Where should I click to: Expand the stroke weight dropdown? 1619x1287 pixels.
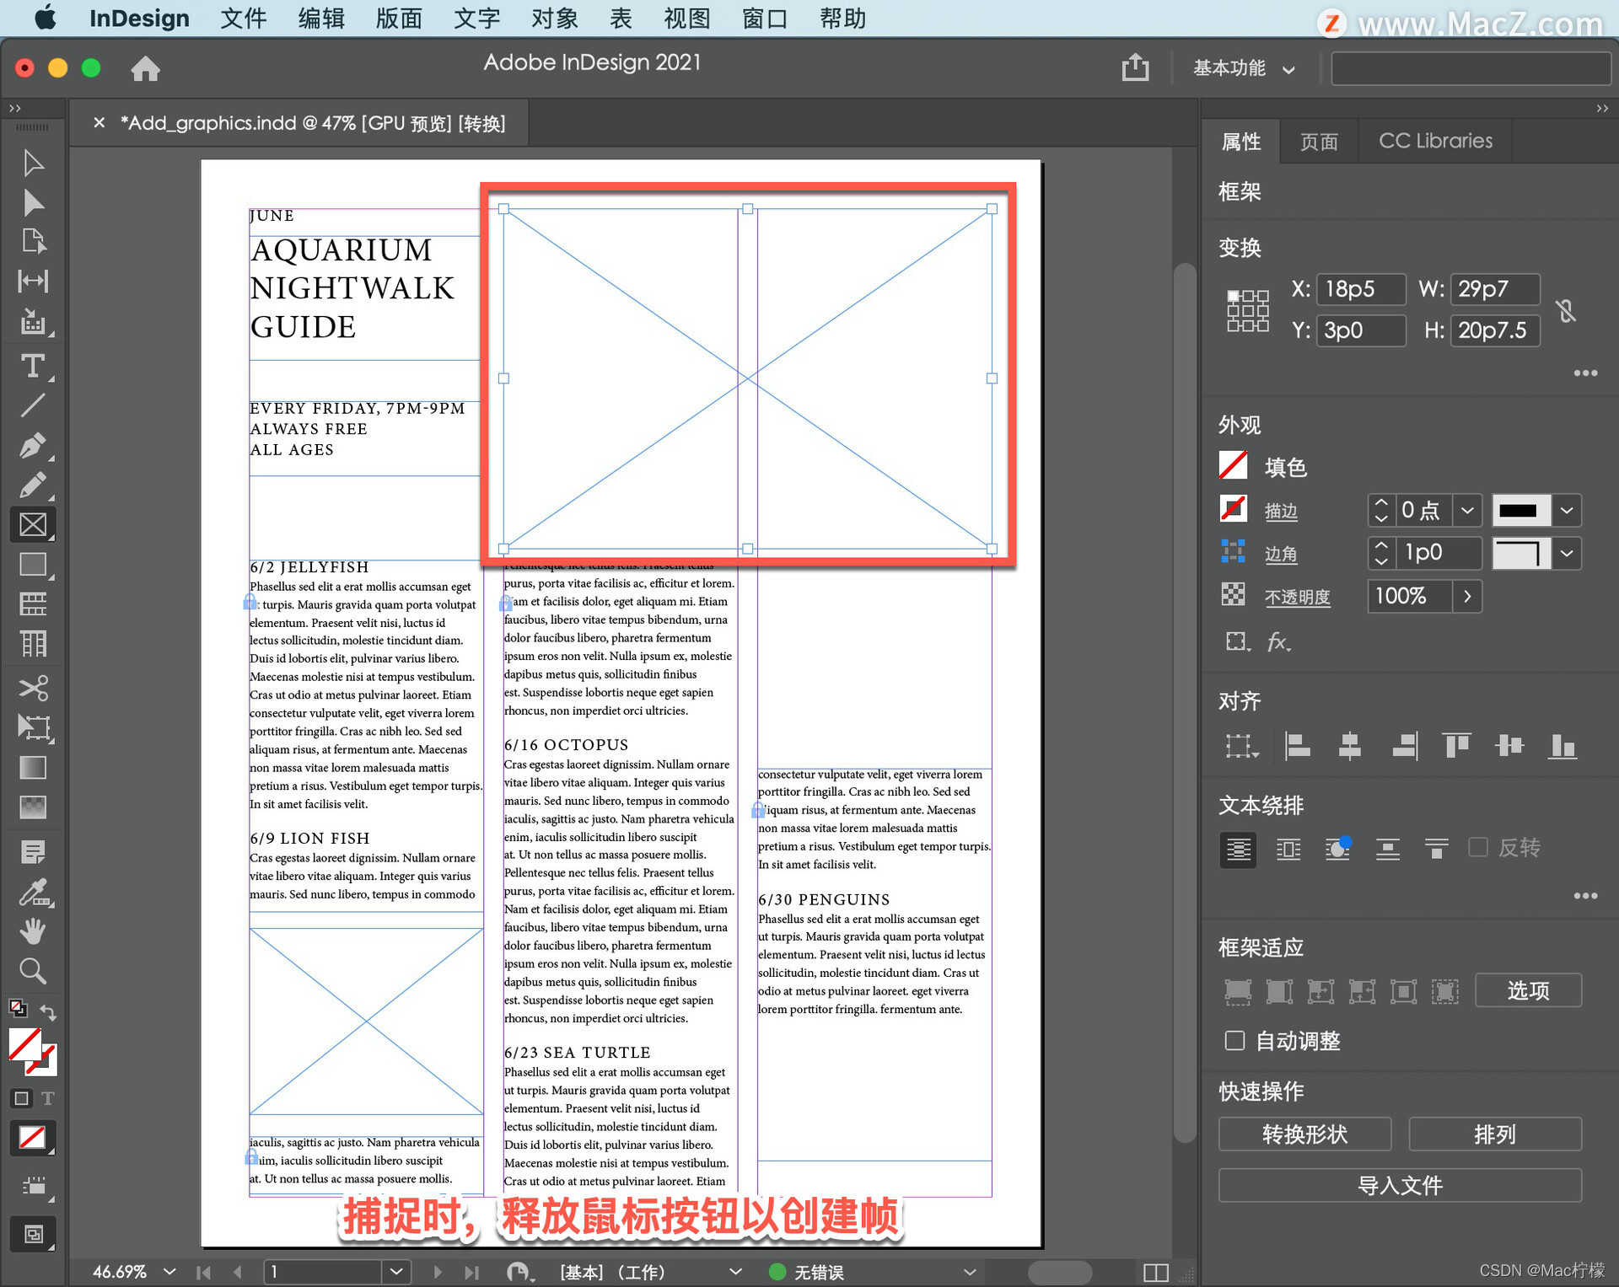(1466, 510)
